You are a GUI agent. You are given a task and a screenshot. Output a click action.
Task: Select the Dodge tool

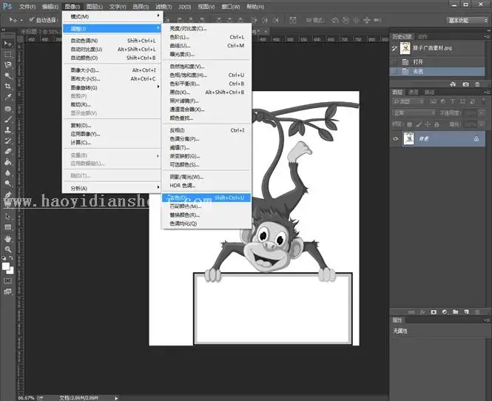8,183
